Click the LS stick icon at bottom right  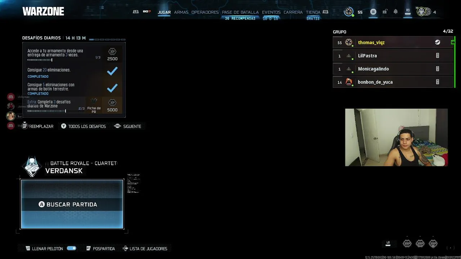click(x=388, y=243)
